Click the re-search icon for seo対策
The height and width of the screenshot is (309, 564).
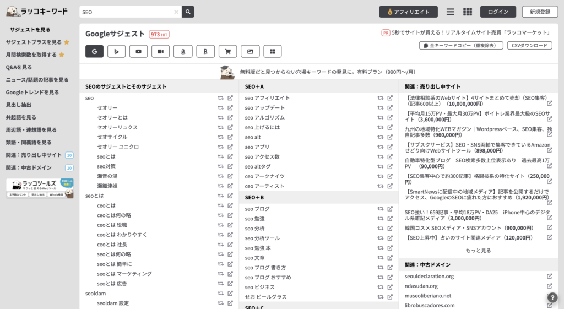(220, 166)
